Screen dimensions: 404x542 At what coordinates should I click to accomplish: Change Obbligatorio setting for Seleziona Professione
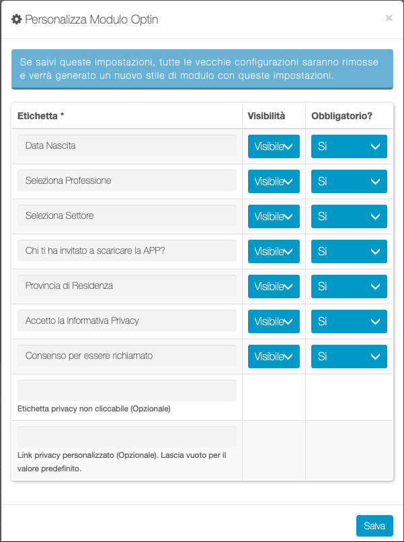pos(349,181)
